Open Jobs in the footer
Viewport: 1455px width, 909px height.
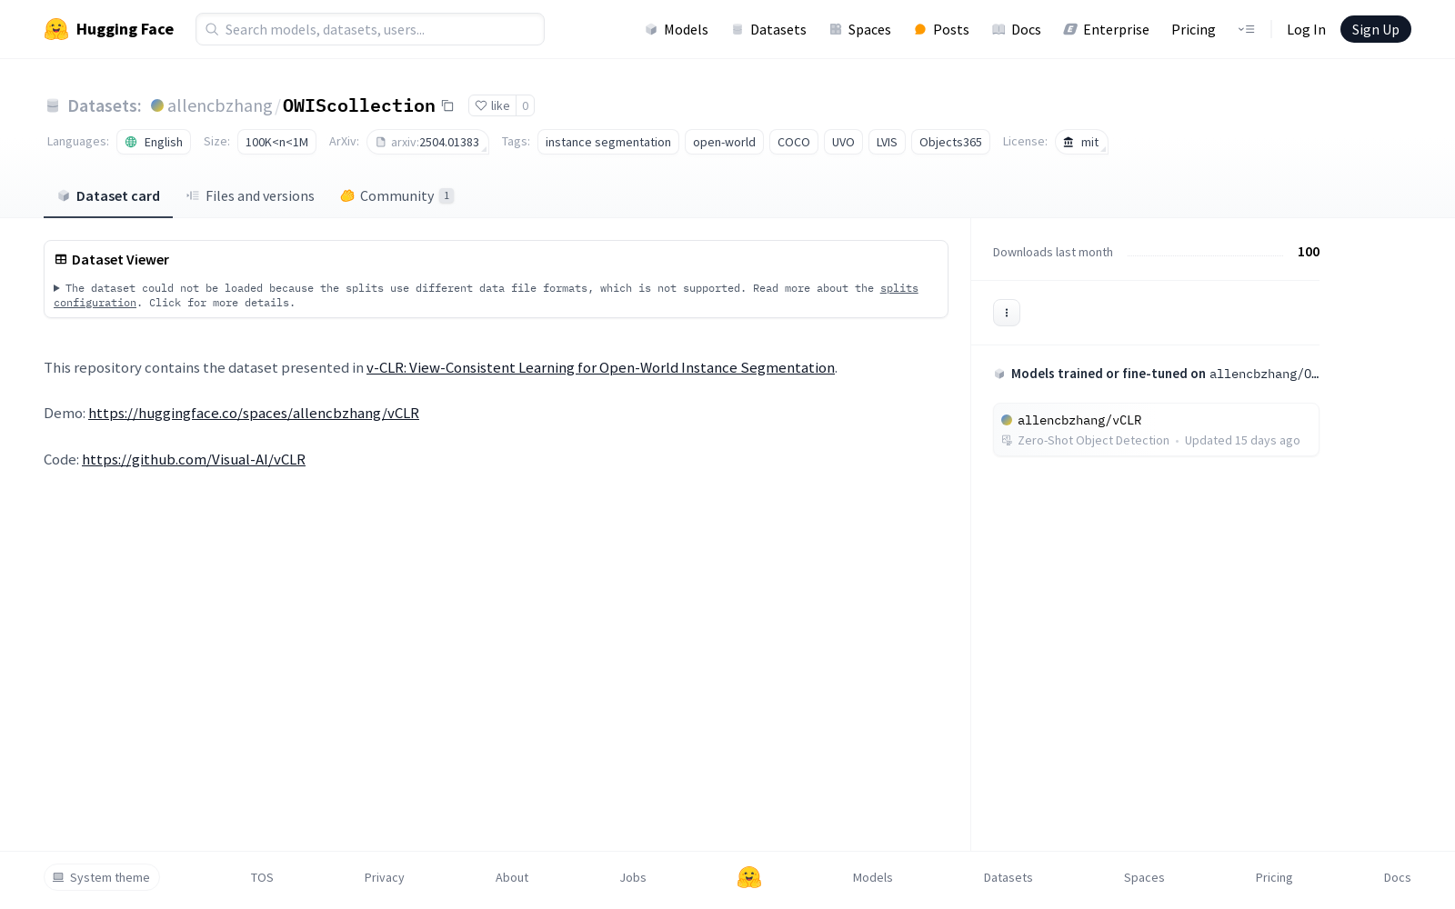coord(633,877)
